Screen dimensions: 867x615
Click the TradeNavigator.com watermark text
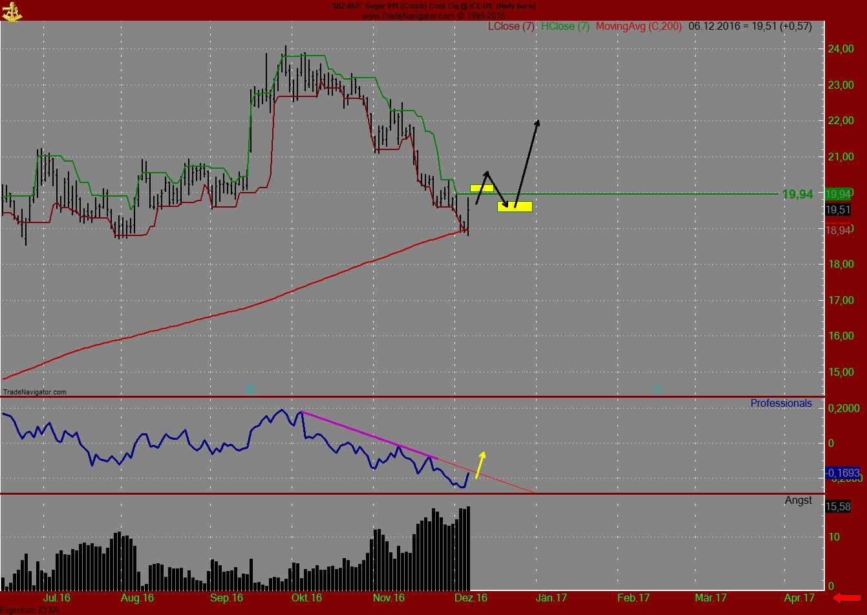[34, 391]
